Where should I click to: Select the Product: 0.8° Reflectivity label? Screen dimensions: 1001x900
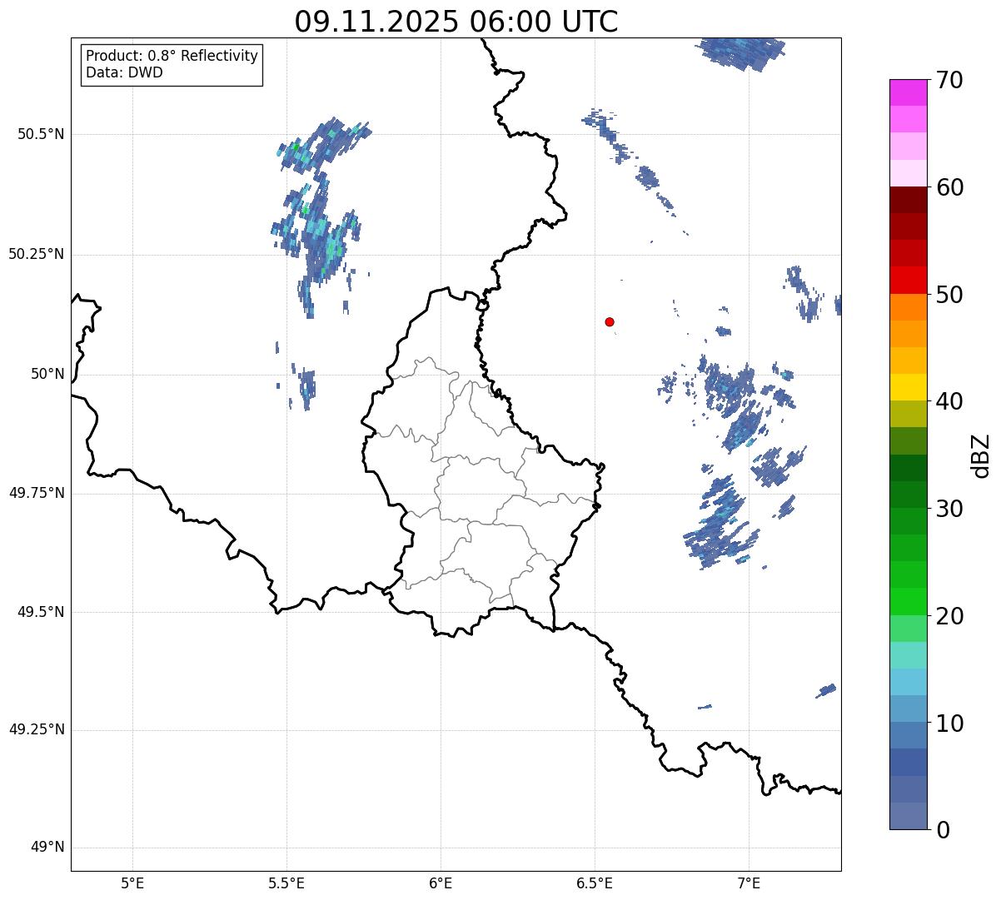[172, 56]
